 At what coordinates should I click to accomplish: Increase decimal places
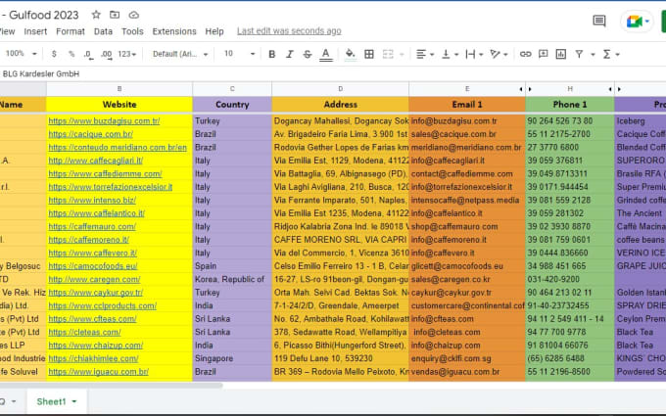pos(106,55)
